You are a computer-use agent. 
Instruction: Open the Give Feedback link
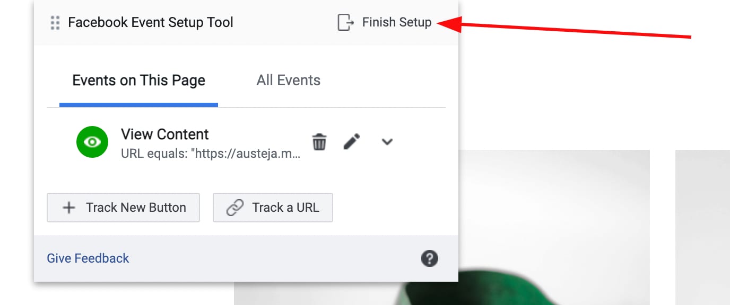[x=88, y=258]
